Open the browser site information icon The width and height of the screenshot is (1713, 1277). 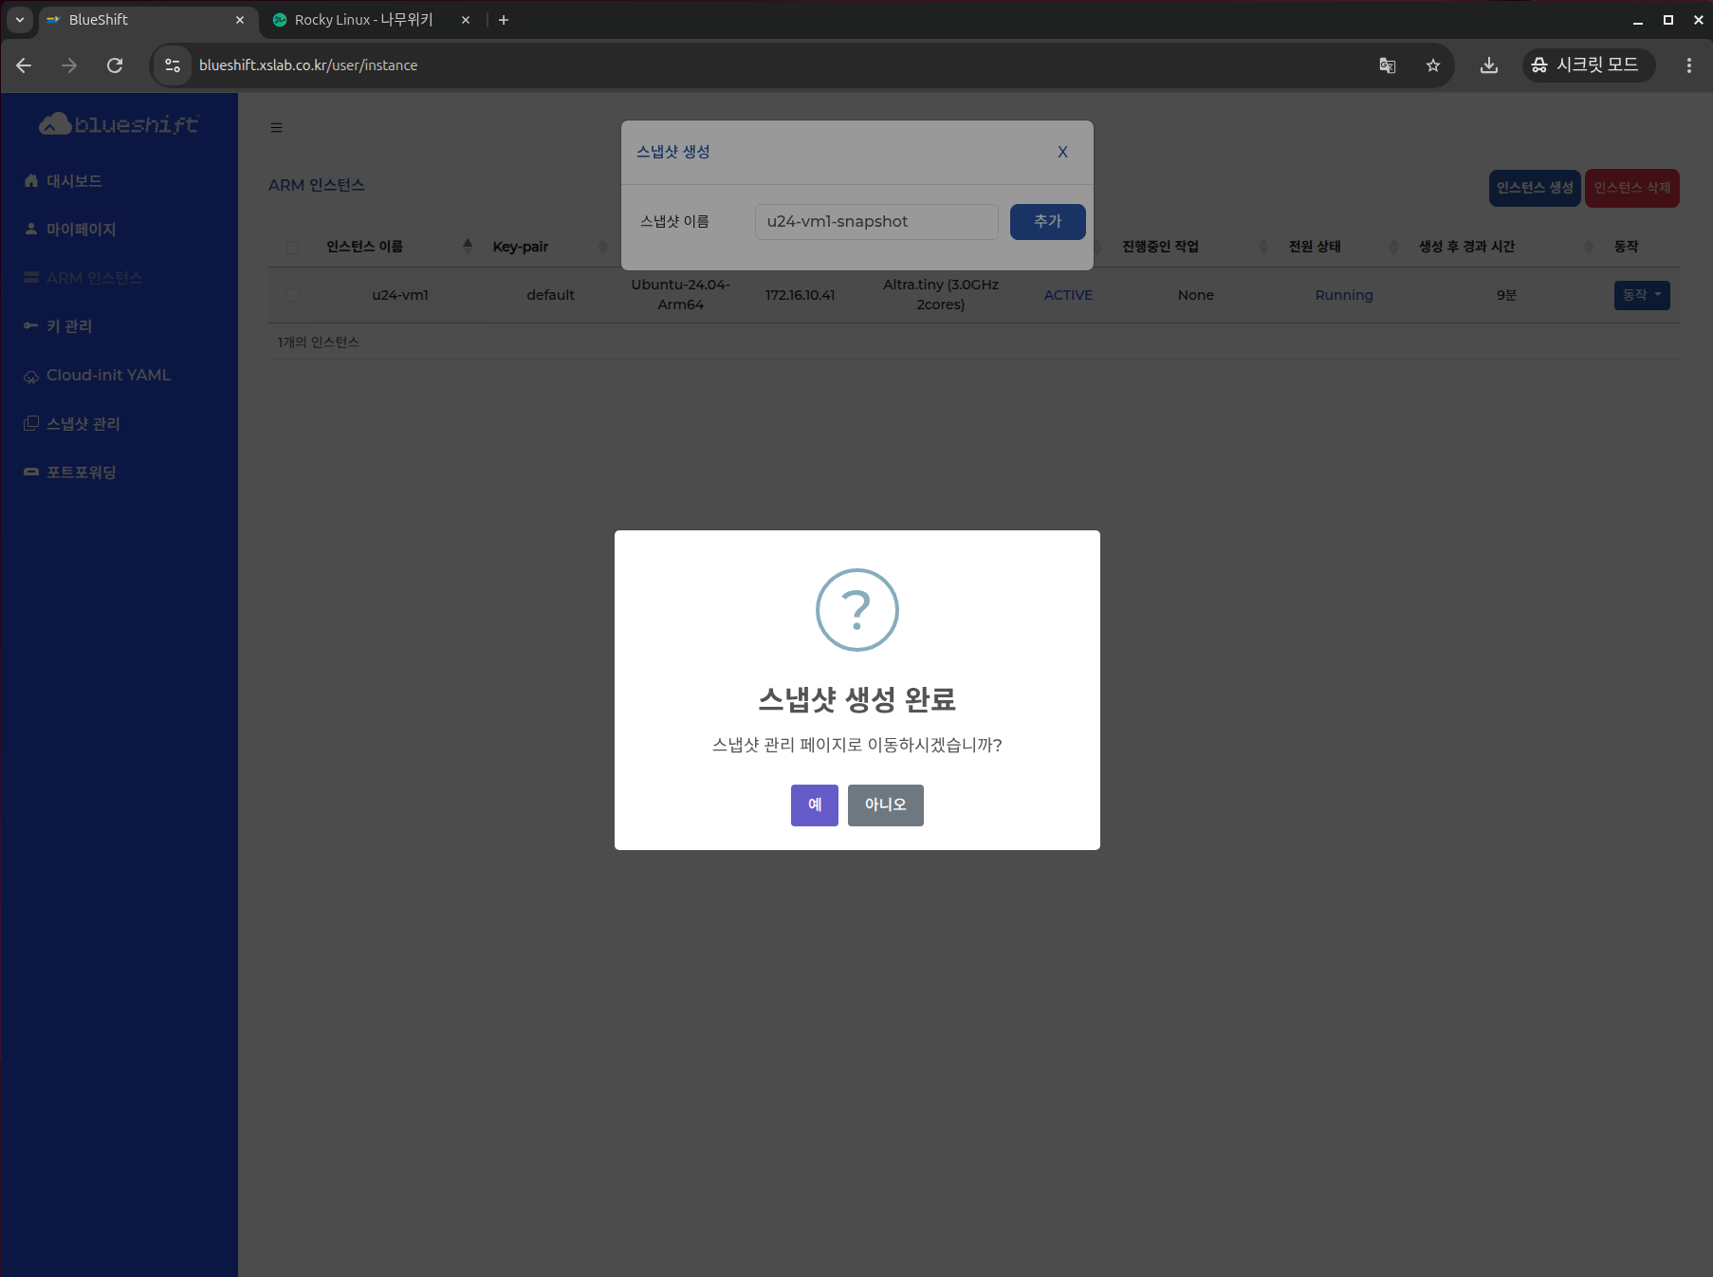(x=173, y=65)
